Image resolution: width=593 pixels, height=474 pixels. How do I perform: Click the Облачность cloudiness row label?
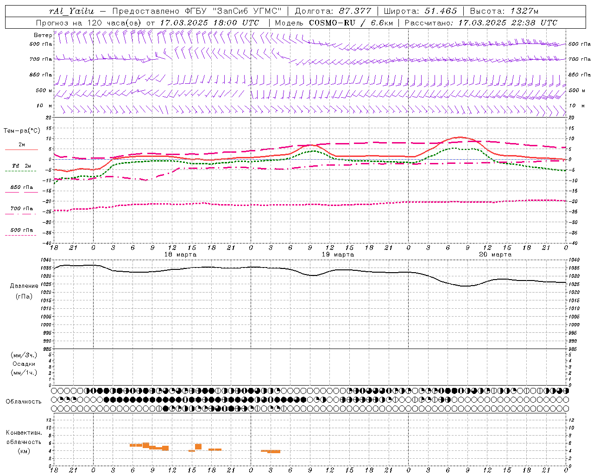click(24, 402)
